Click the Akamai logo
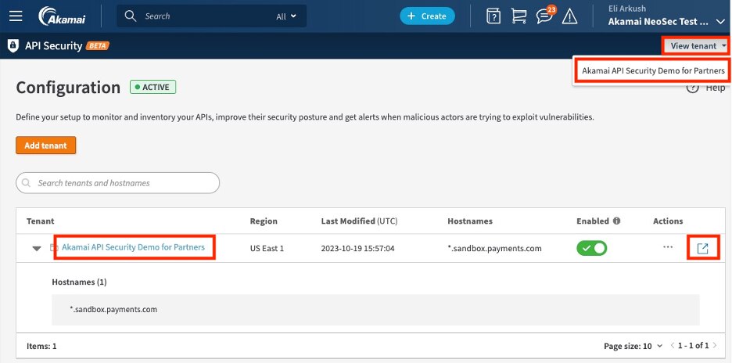Image resolution: width=732 pixels, height=363 pixels. (61, 16)
